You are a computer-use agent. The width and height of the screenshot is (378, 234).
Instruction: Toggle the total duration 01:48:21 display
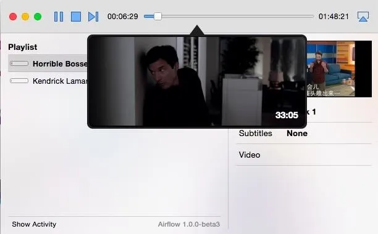(334, 17)
